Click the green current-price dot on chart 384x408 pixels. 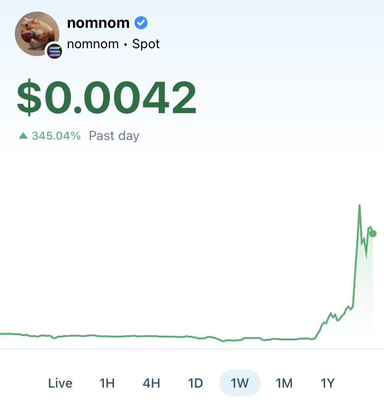pyautogui.click(x=373, y=234)
